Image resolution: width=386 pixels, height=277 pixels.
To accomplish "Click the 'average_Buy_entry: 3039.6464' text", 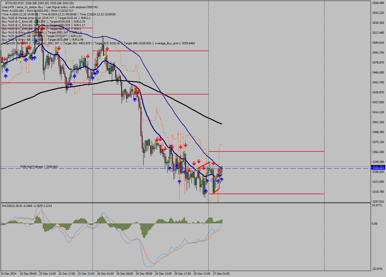I will pos(175,43).
